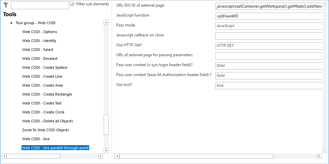Select Web CODI - Create Symbol
Viewport: 329px width, 164px height.
point(45,67)
